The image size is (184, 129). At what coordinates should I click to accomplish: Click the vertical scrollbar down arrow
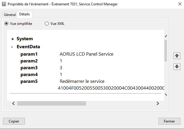(166, 95)
